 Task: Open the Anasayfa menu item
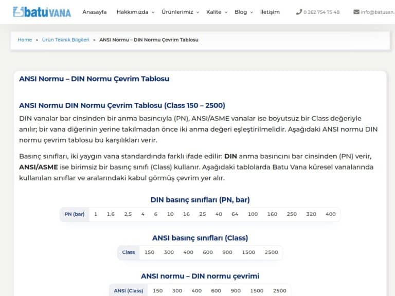click(x=95, y=12)
